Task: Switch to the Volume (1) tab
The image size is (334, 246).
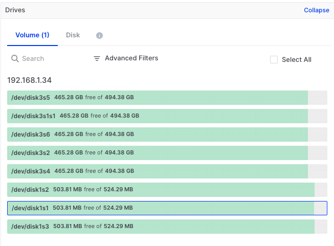Action: pos(32,35)
